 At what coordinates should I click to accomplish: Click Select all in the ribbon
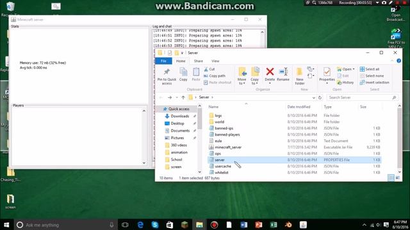tap(370, 69)
